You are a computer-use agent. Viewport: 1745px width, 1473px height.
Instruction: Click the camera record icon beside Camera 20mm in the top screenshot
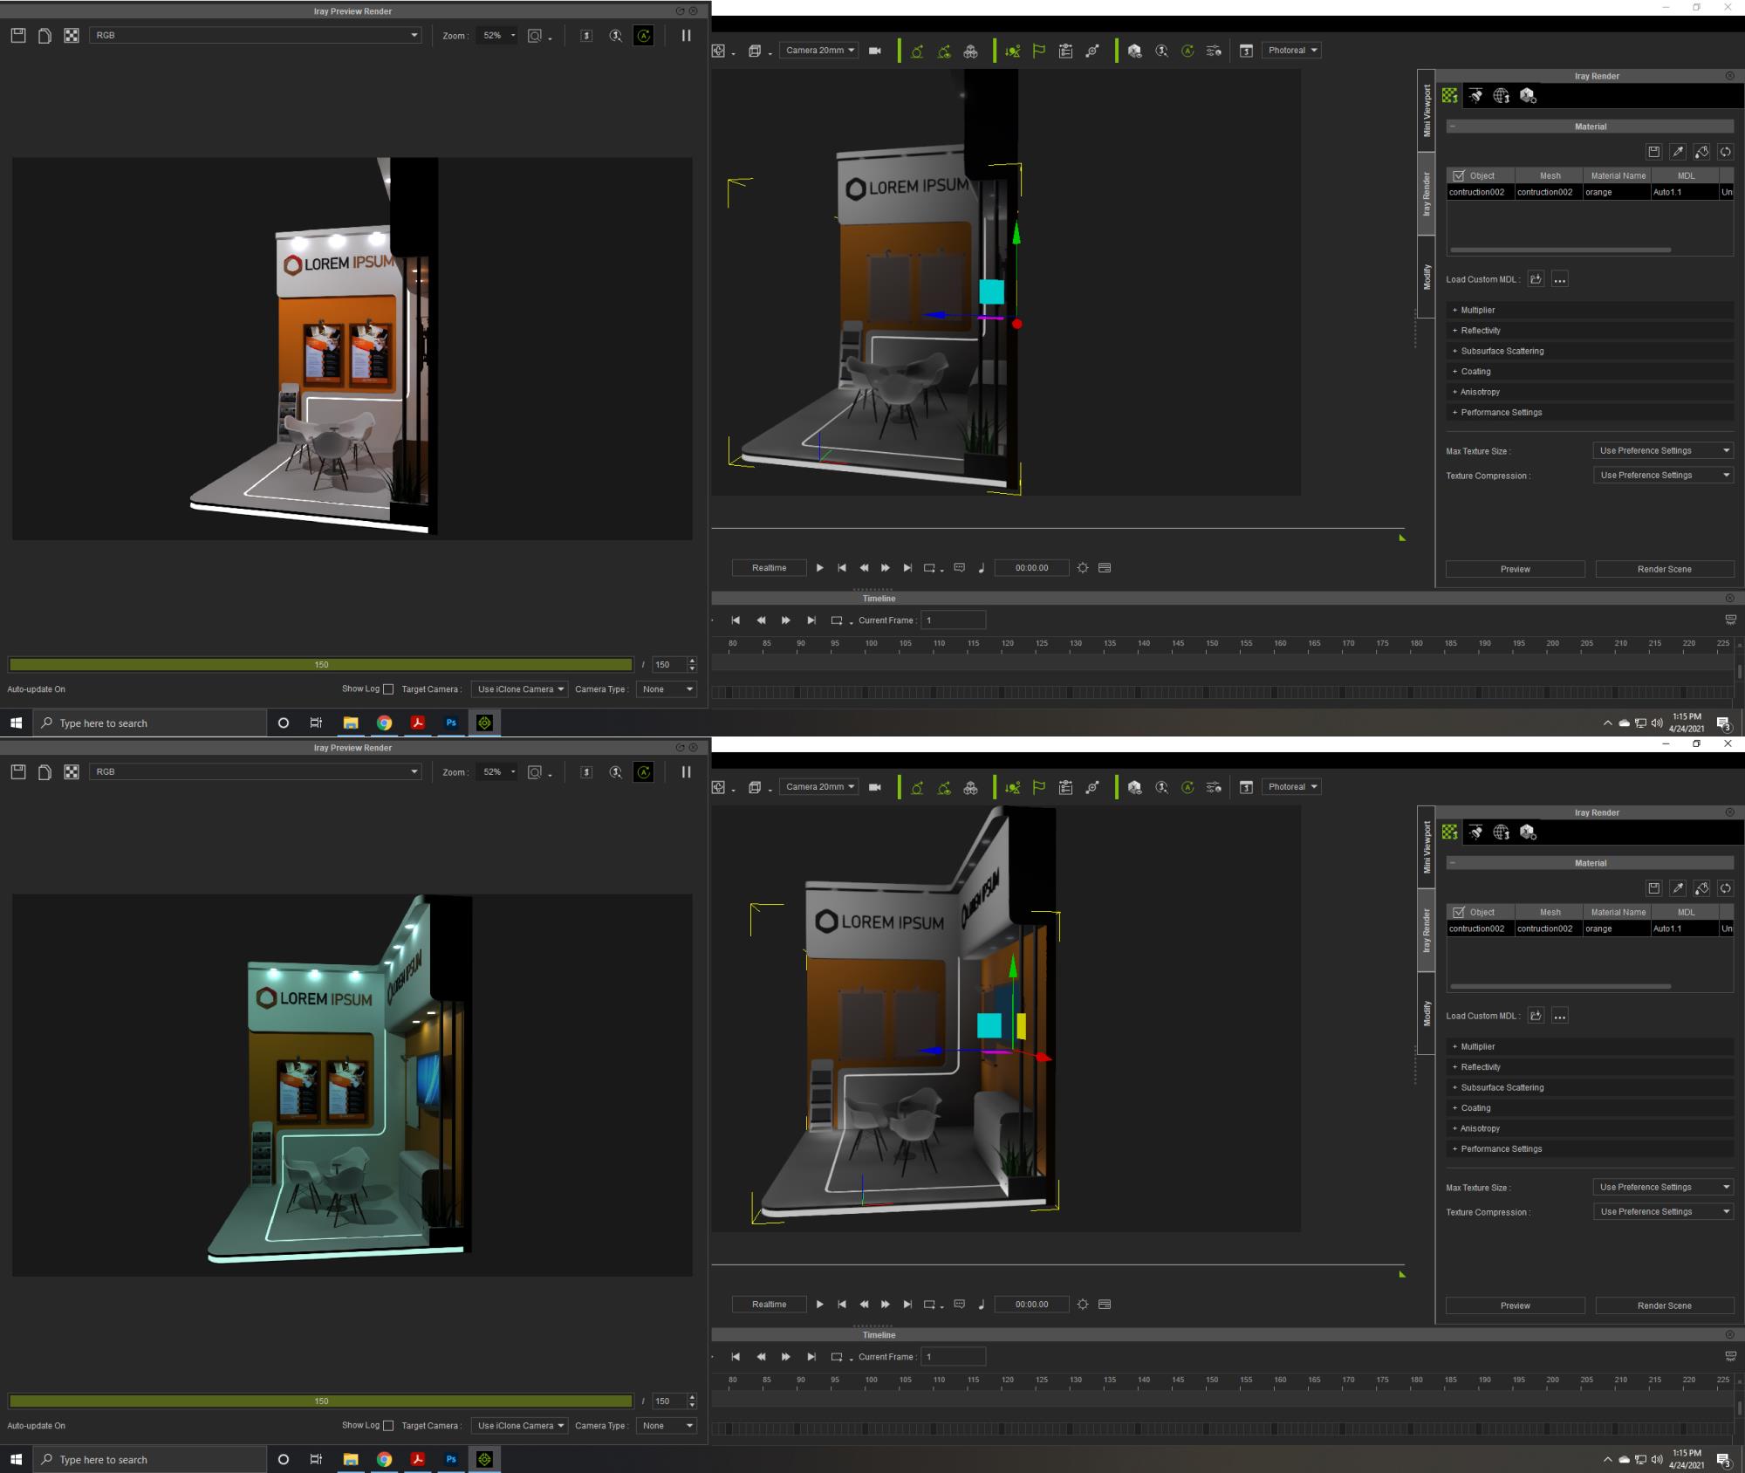[x=875, y=51]
